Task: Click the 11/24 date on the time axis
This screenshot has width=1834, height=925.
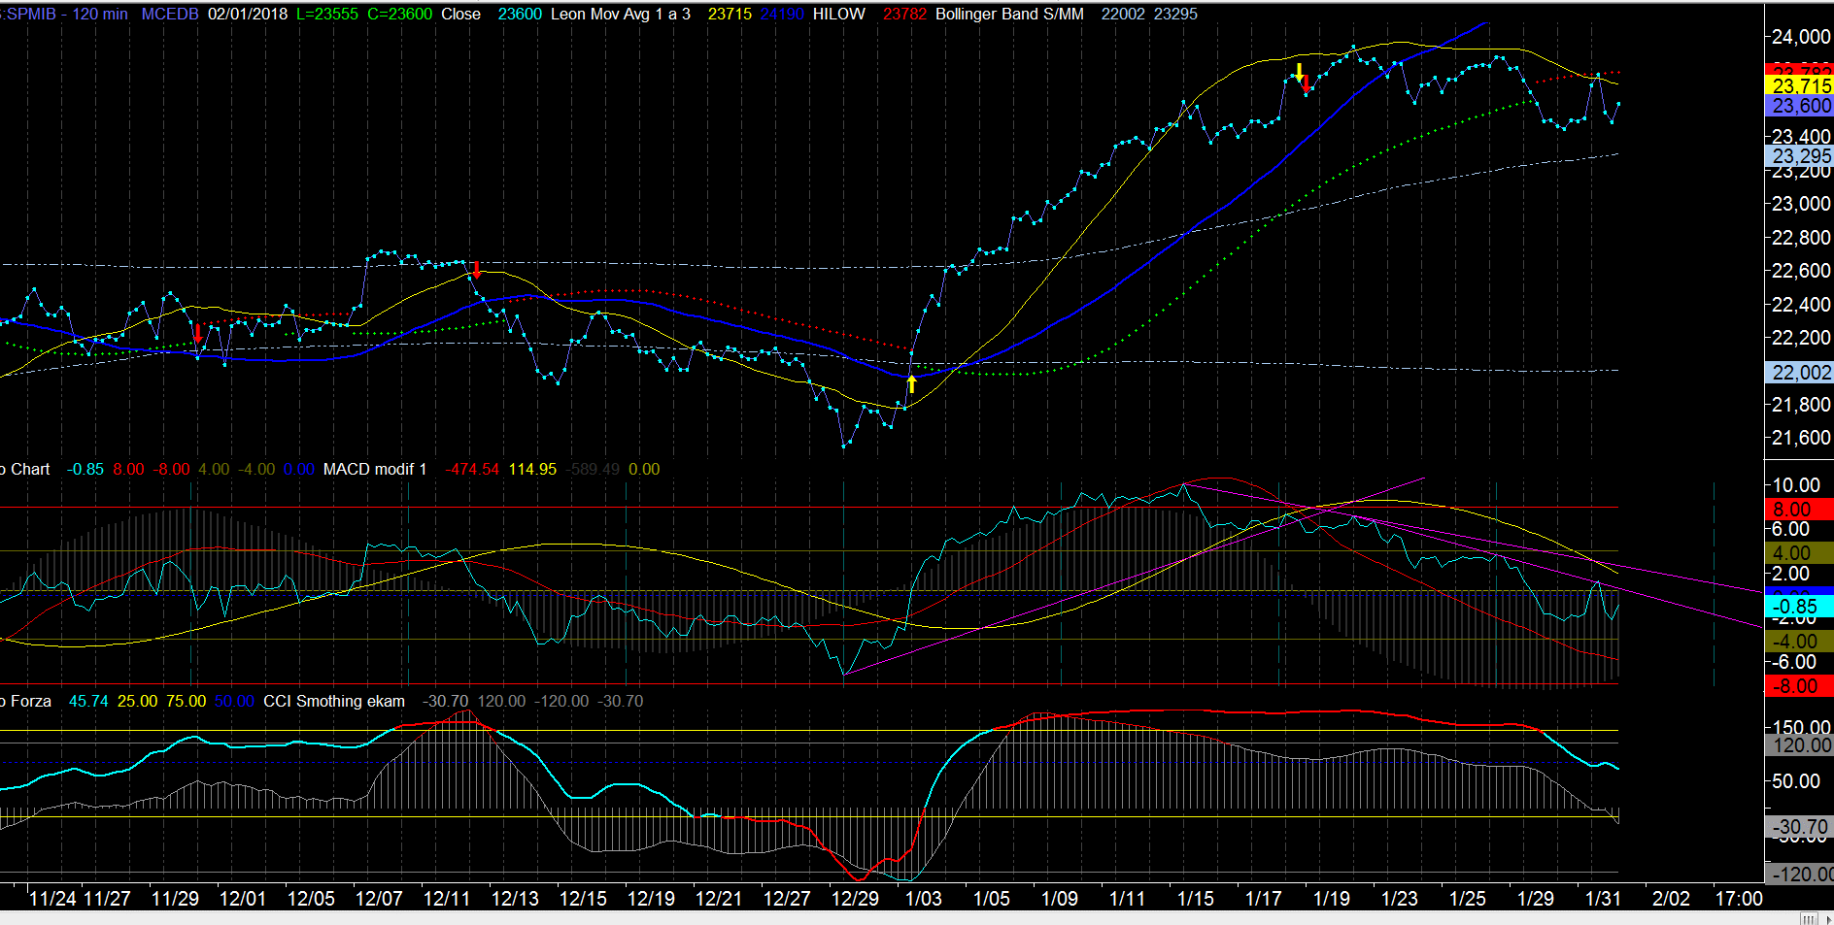Action: pos(52,898)
